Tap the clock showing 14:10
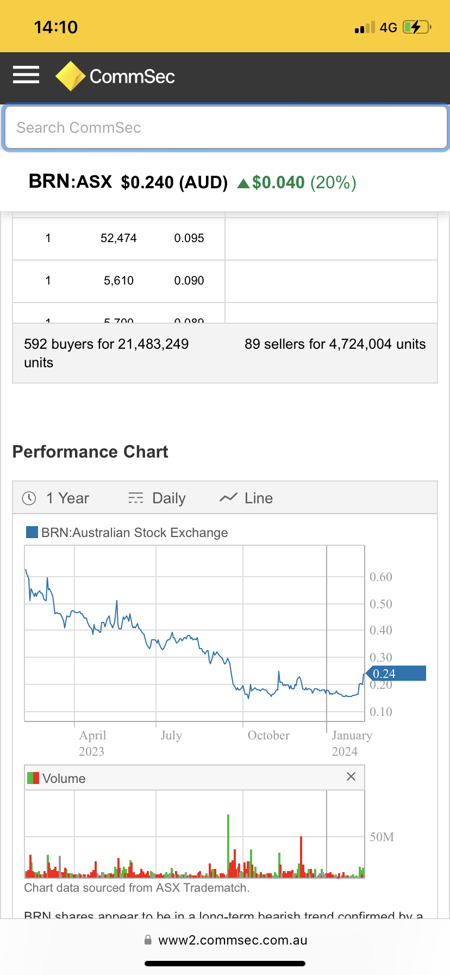The image size is (450, 975). (x=56, y=27)
